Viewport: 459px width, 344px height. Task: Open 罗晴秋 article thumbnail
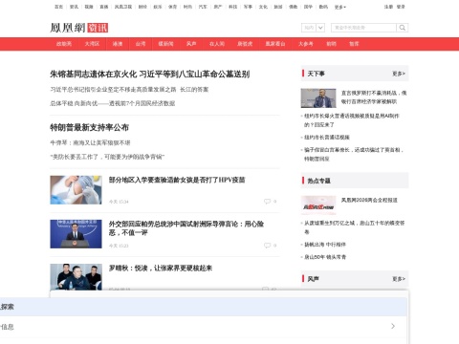pos(76,277)
